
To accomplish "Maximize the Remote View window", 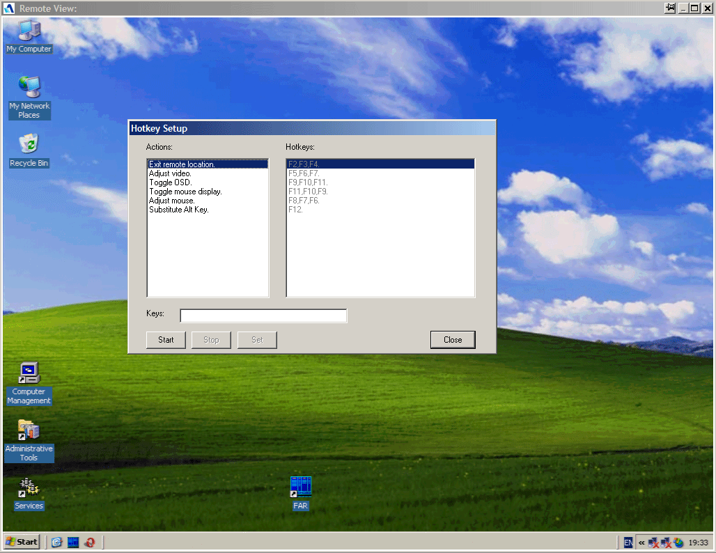I will pos(694,8).
